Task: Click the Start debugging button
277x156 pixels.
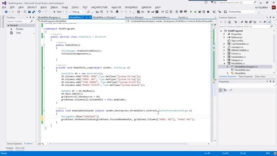Action: [58, 12]
